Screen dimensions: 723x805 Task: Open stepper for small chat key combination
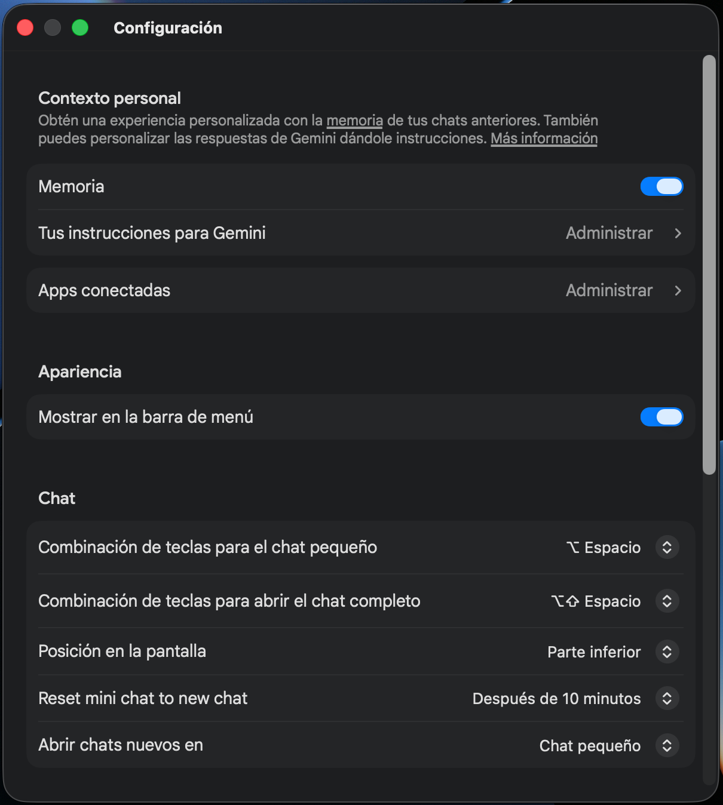click(x=667, y=548)
